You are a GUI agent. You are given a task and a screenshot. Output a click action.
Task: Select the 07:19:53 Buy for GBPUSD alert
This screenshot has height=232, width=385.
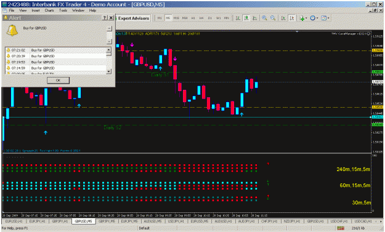pyautogui.click(x=56, y=62)
